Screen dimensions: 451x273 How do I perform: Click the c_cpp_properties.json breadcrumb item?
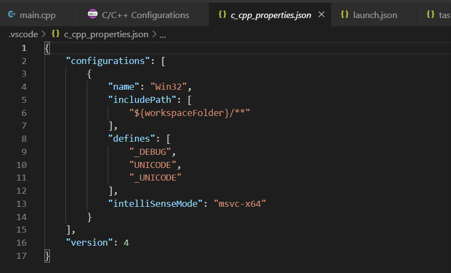click(x=106, y=34)
